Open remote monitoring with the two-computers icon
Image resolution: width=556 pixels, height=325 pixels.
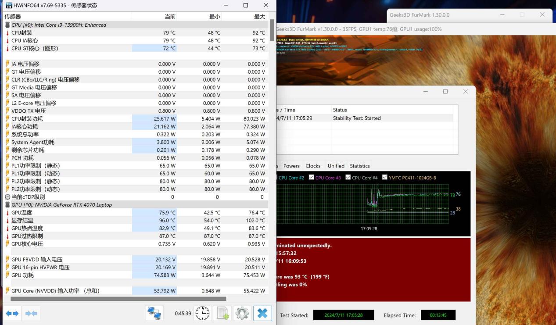pos(154,313)
